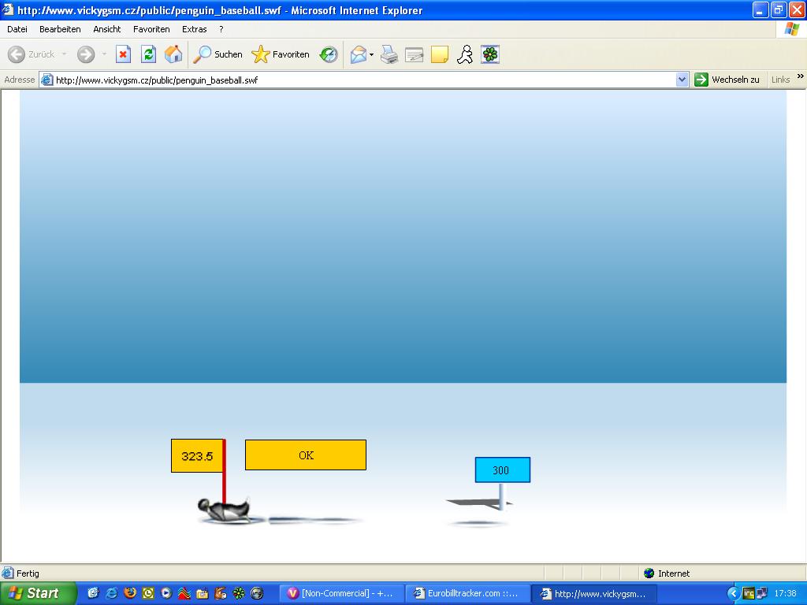This screenshot has width=807, height=605.
Task: Open the Extras menu
Action: coord(194,29)
